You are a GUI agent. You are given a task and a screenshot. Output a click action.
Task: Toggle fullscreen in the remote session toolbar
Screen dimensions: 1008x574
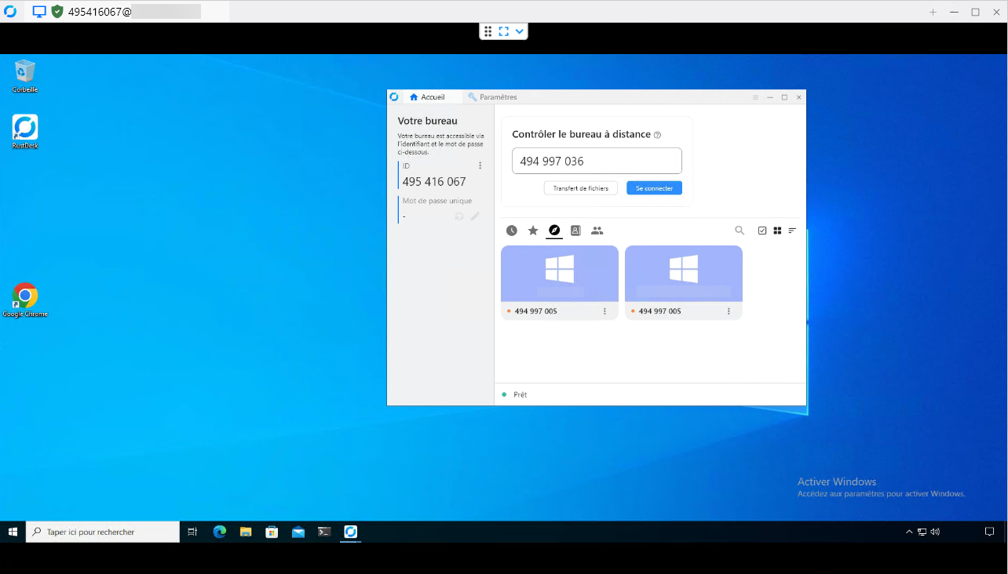click(x=503, y=31)
